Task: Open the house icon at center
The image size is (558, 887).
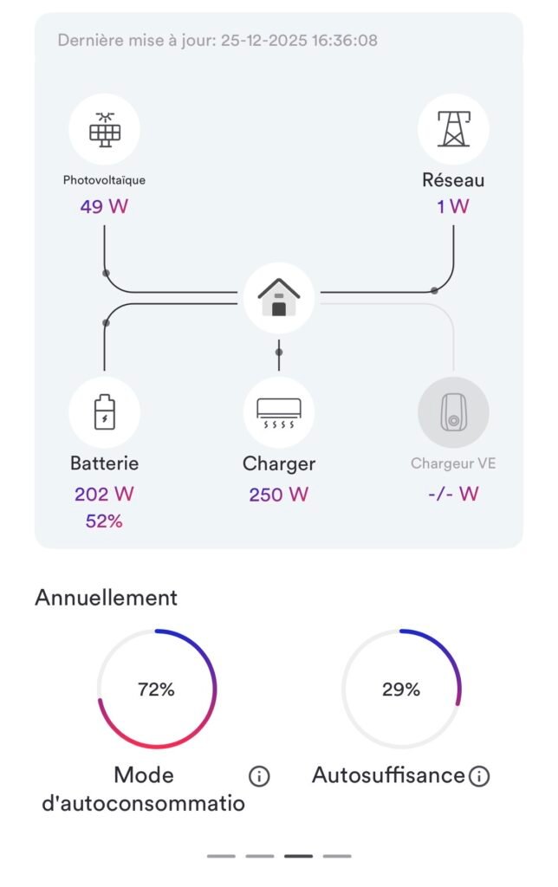Action: pyautogui.click(x=279, y=298)
